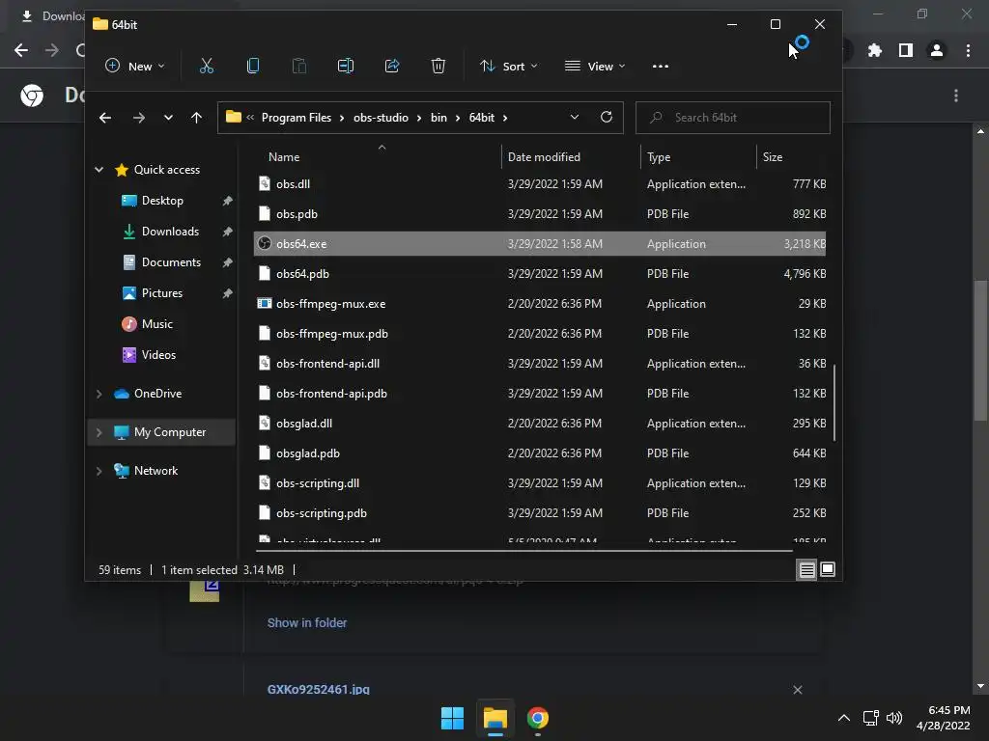
Task: Select the obsglad.dll file
Action: point(539,424)
